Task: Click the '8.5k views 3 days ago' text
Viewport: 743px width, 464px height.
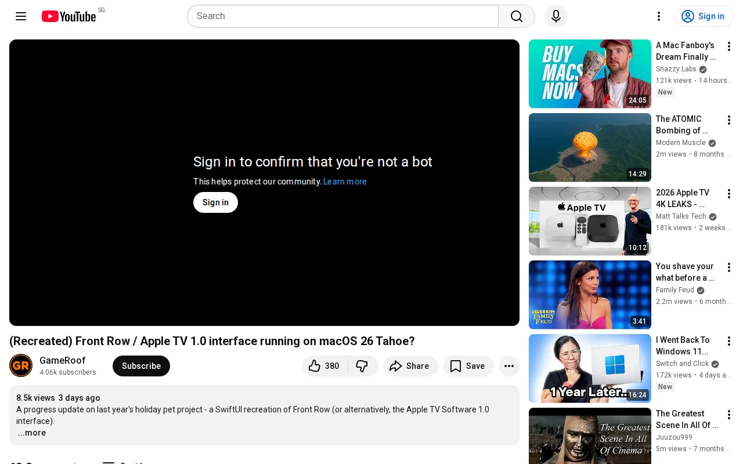Action: pyautogui.click(x=58, y=398)
